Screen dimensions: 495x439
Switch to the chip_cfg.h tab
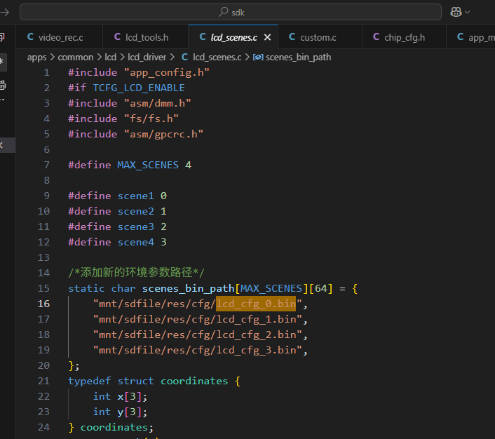(x=404, y=37)
